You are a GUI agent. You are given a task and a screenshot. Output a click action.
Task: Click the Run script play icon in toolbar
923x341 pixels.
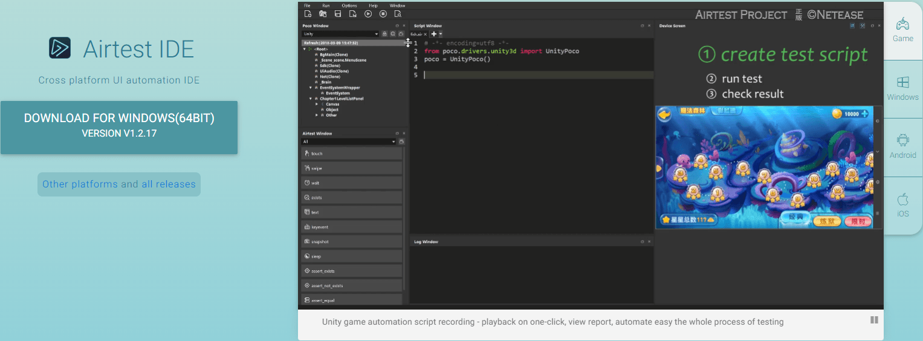(x=368, y=14)
